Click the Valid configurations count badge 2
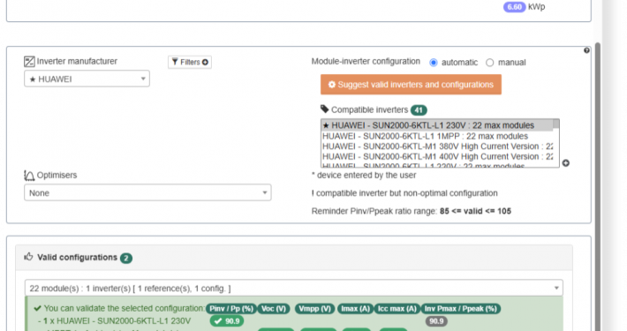Image resolution: width=627 pixels, height=331 pixels. click(x=126, y=258)
